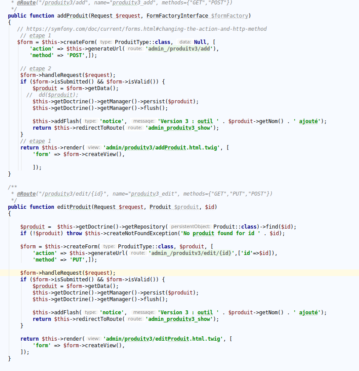Place cursor on the addProduit function name
Image resolution: width=359 pixels, height=371 pixels.
click(x=75, y=16)
